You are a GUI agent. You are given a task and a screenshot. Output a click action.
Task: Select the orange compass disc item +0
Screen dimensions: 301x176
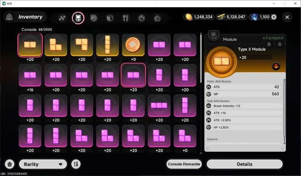coord(133,45)
